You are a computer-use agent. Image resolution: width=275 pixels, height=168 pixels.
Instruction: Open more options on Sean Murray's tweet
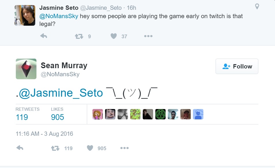click(x=125, y=148)
